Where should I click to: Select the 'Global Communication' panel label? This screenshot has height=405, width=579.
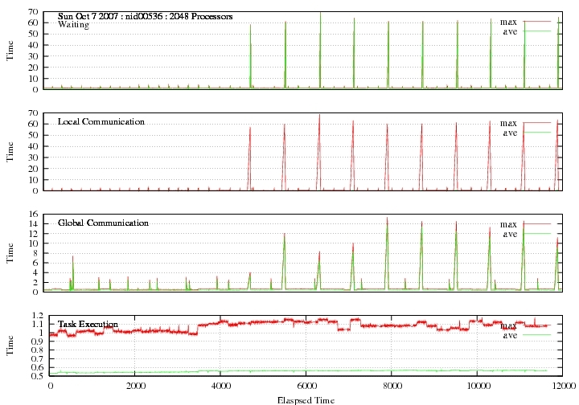(x=103, y=223)
